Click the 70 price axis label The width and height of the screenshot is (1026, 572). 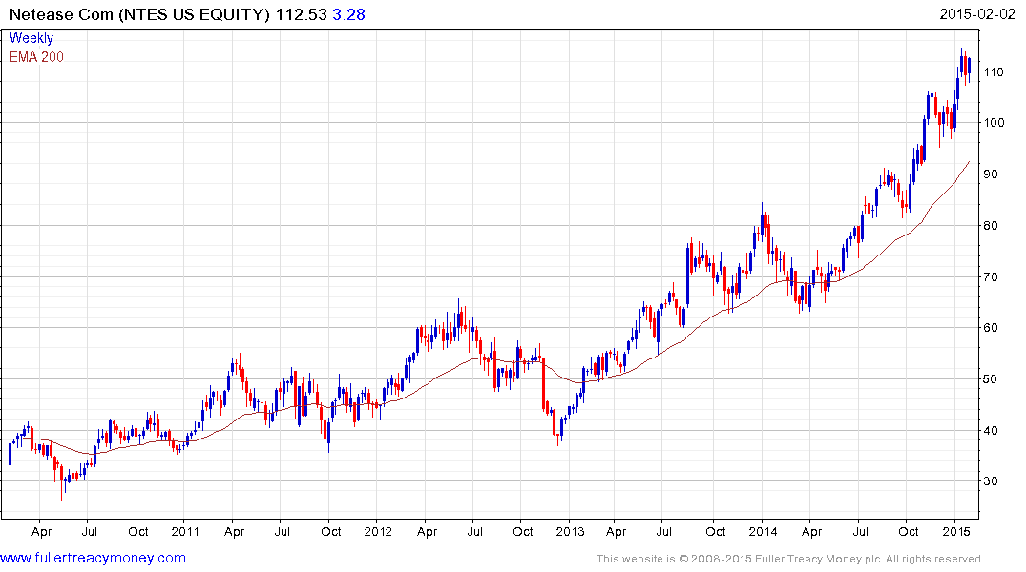pos(991,276)
